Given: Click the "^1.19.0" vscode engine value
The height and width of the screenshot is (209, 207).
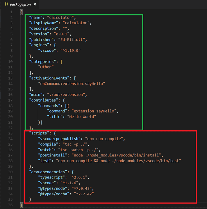Looking at the screenshot, I should click(70, 51).
